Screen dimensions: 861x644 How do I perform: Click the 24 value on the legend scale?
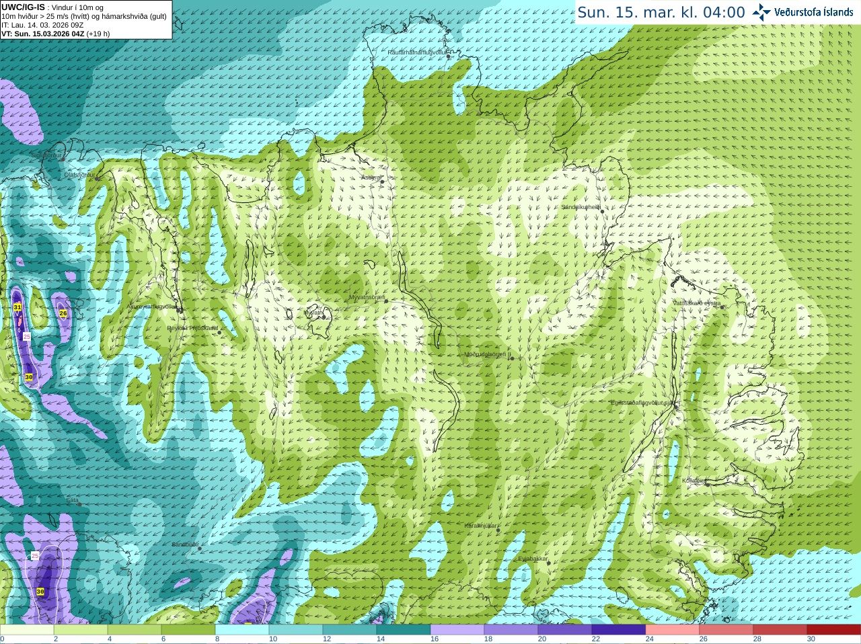point(650,639)
